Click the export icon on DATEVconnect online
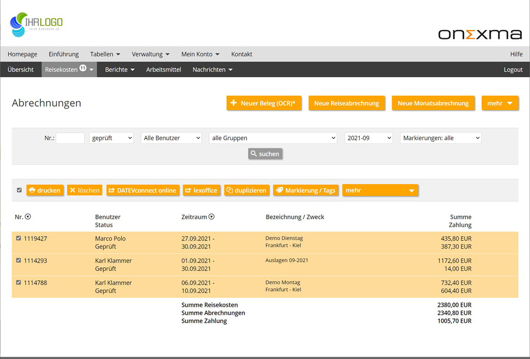 (111, 191)
